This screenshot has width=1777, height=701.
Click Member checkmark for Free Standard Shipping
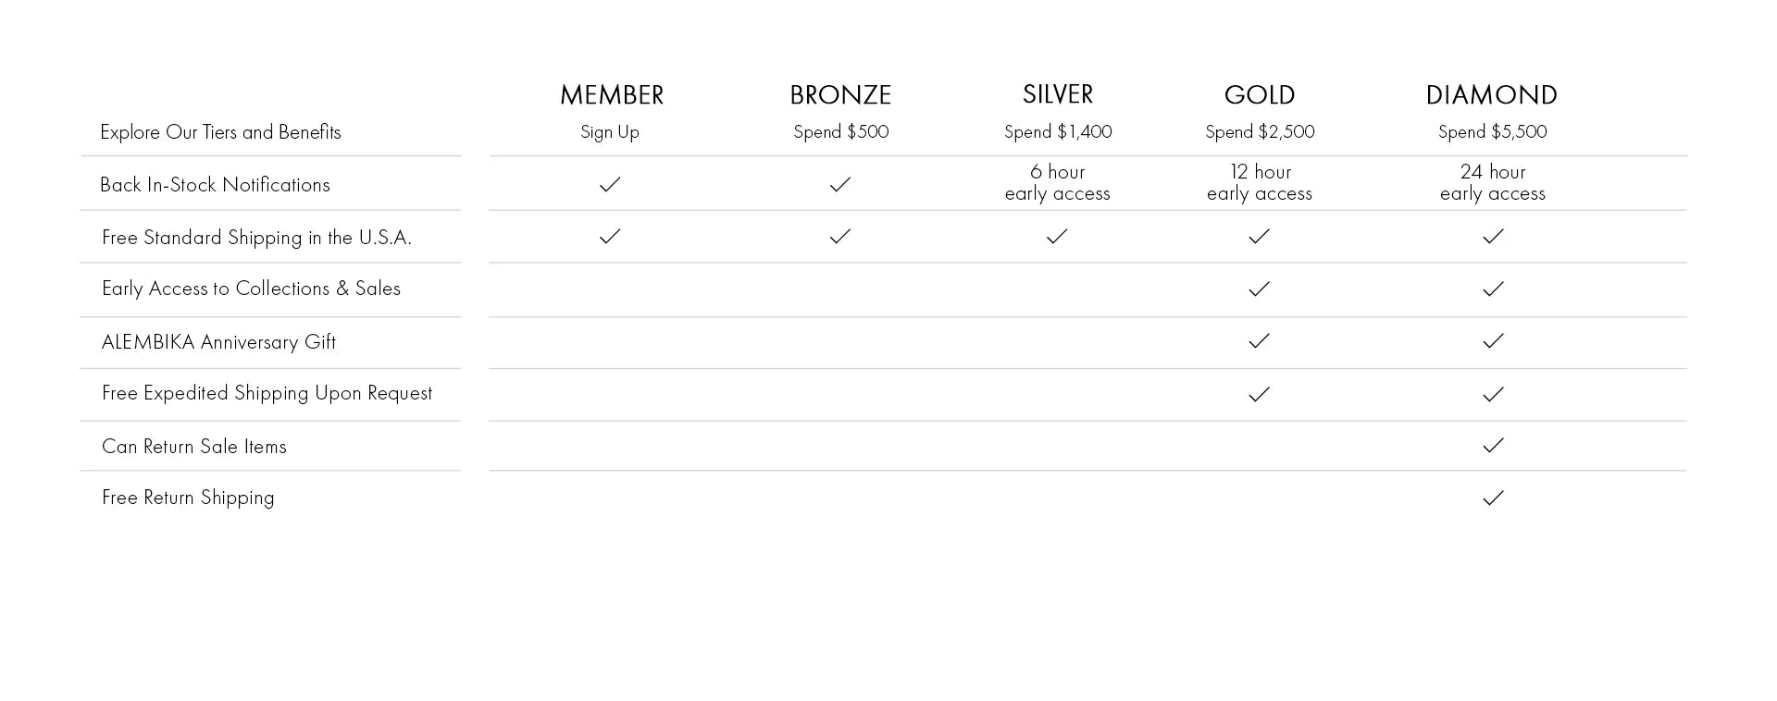tap(610, 237)
